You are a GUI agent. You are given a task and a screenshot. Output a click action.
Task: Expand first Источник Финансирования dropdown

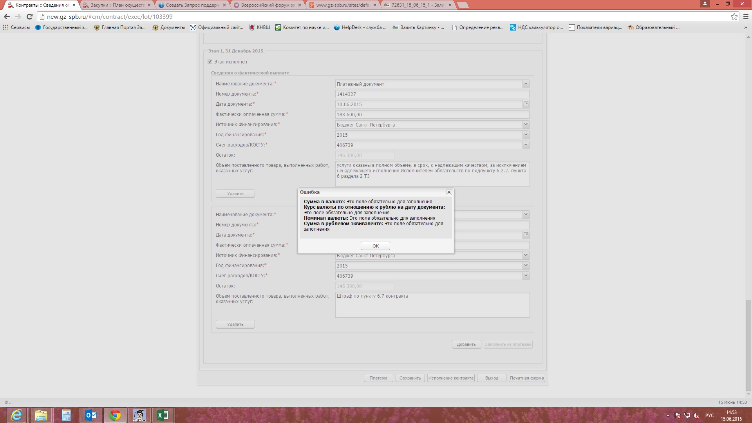526,125
